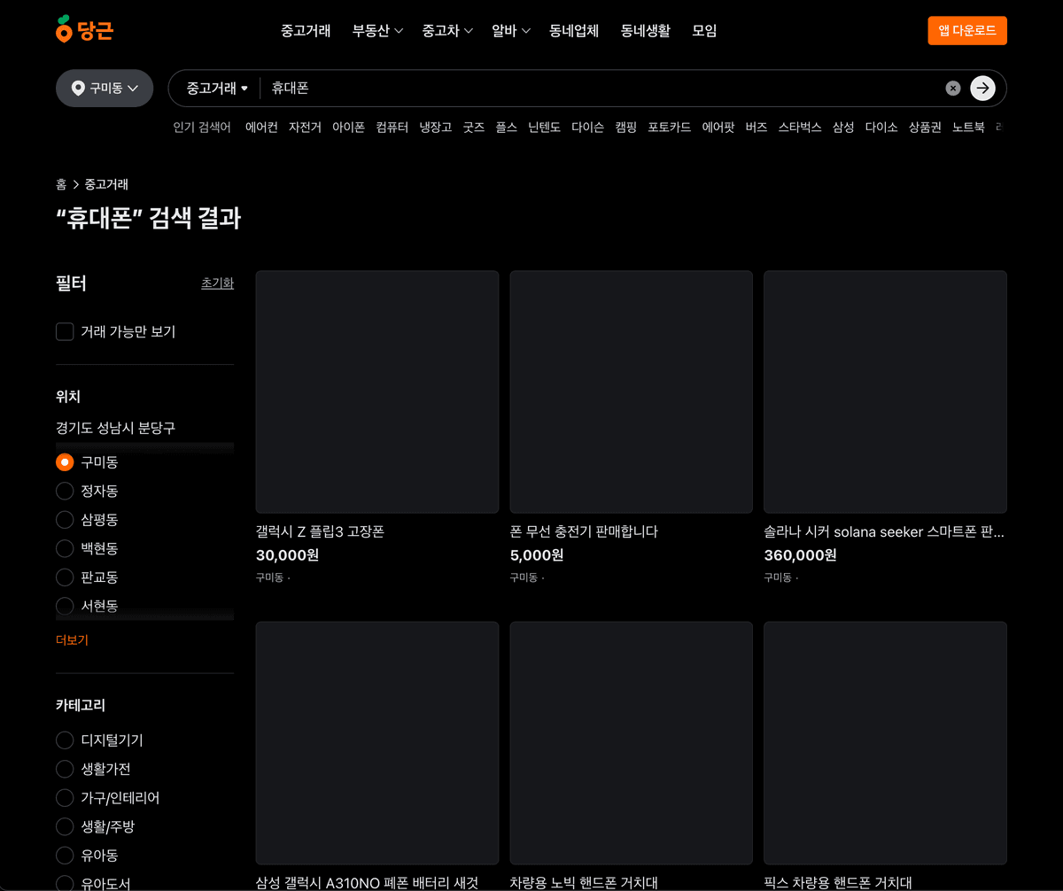The width and height of the screenshot is (1063, 891).
Task: Open thumbnail of 솔라나 시커 smartphone listing
Action: [x=885, y=391]
